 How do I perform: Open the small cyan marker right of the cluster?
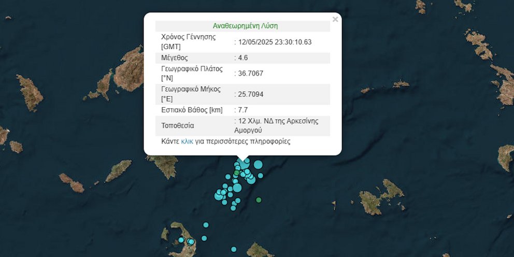[260, 175]
